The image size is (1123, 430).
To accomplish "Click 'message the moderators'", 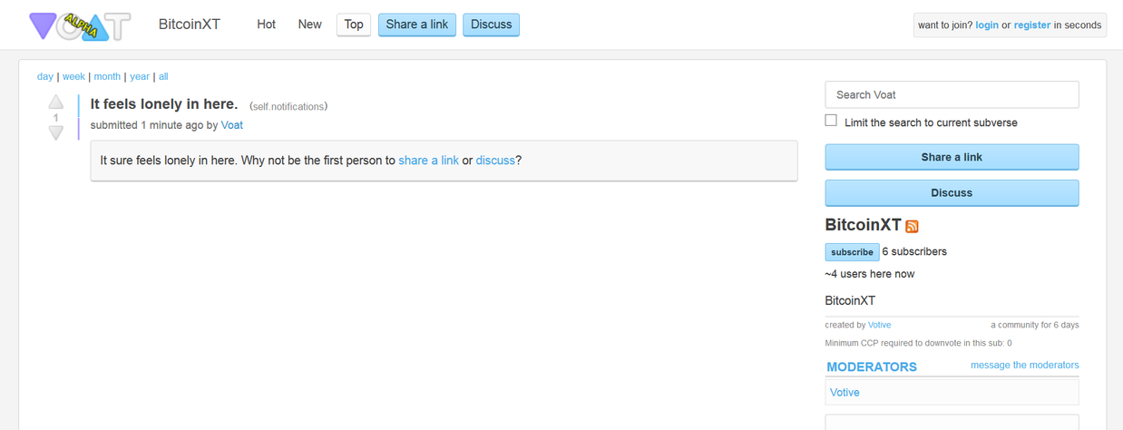I will pos(1025,365).
